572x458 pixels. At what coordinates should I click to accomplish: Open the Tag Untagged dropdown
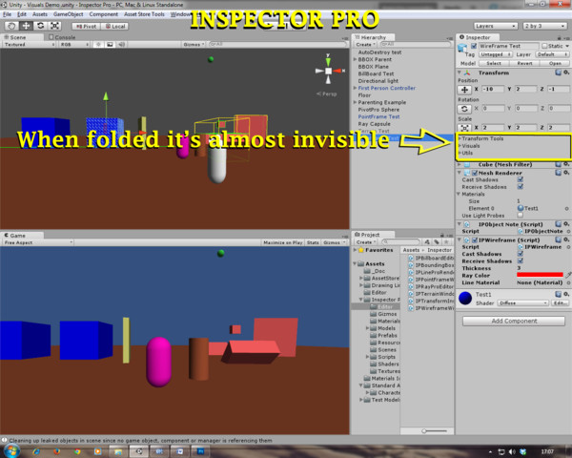(x=496, y=54)
